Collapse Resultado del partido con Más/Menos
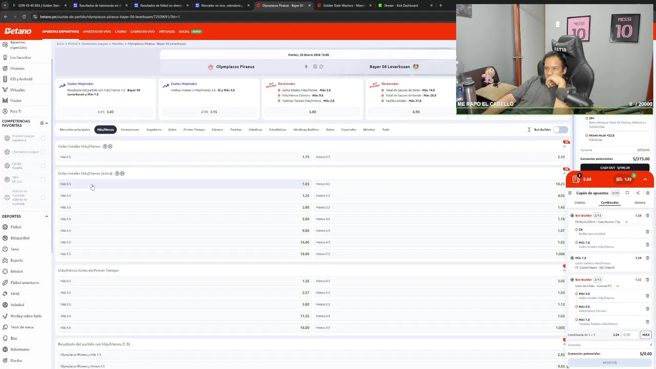This screenshot has width=656, height=369. point(564,344)
